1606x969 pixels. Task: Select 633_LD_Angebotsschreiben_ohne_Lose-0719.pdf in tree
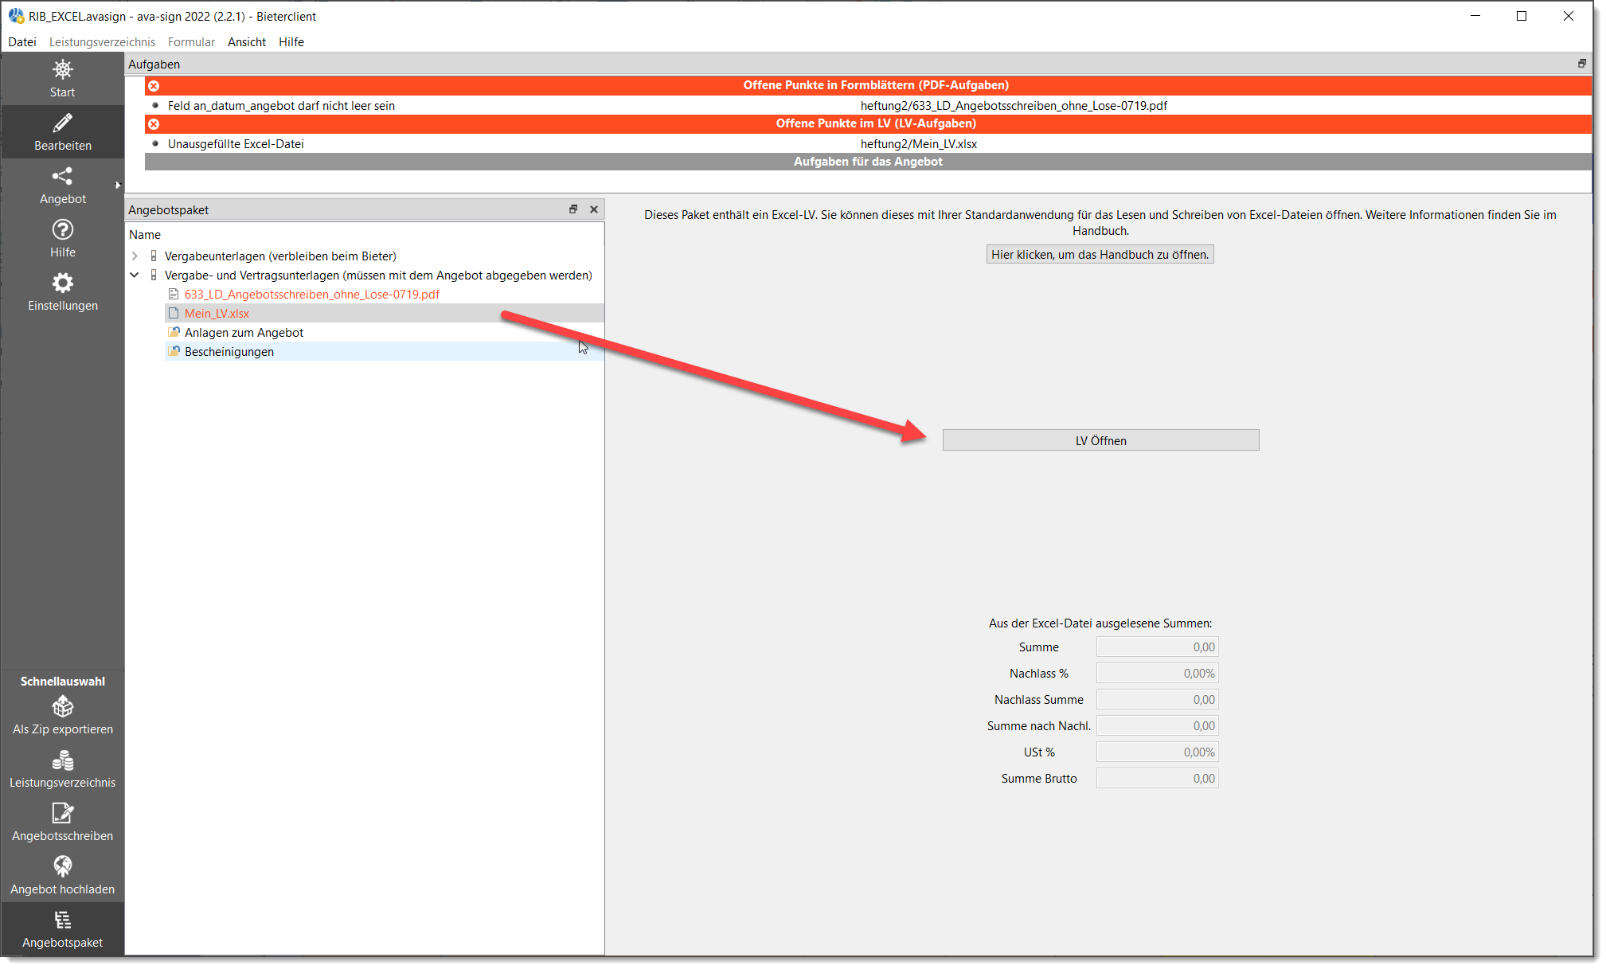(x=312, y=295)
